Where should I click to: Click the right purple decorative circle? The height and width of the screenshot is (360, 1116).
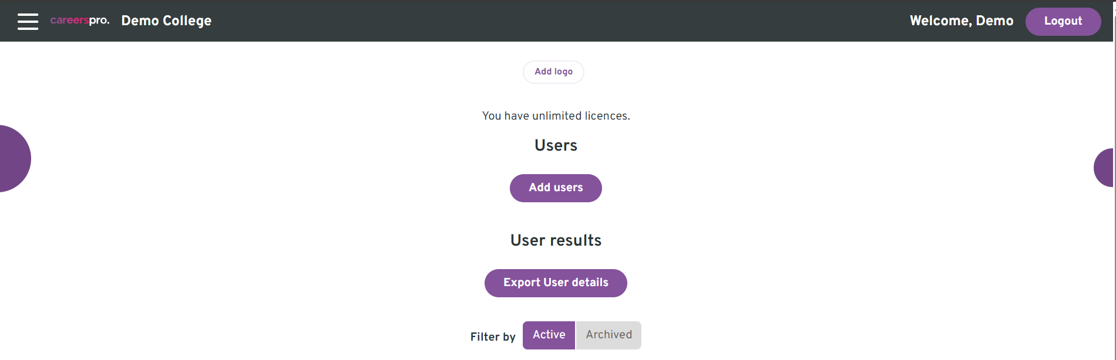pos(1104,168)
